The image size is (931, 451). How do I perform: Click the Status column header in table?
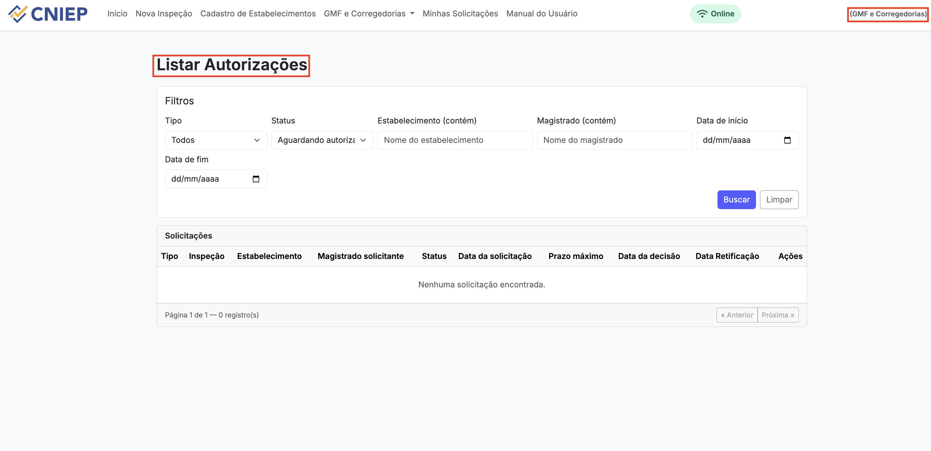pos(434,256)
